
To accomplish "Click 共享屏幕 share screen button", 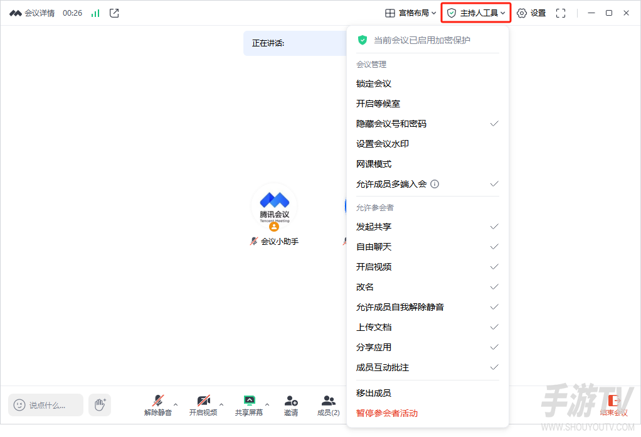I will [x=249, y=405].
